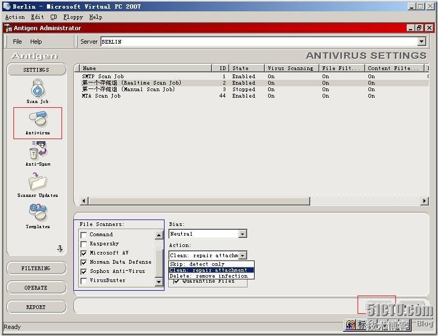Click the down arrow under Templates
The width and height of the screenshot is (438, 336).
60,248
